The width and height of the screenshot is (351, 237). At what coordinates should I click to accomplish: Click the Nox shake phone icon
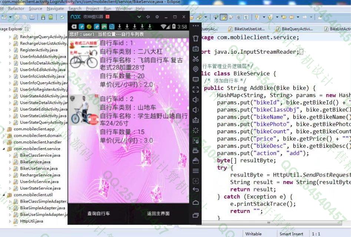pyautogui.click(x=196, y=39)
